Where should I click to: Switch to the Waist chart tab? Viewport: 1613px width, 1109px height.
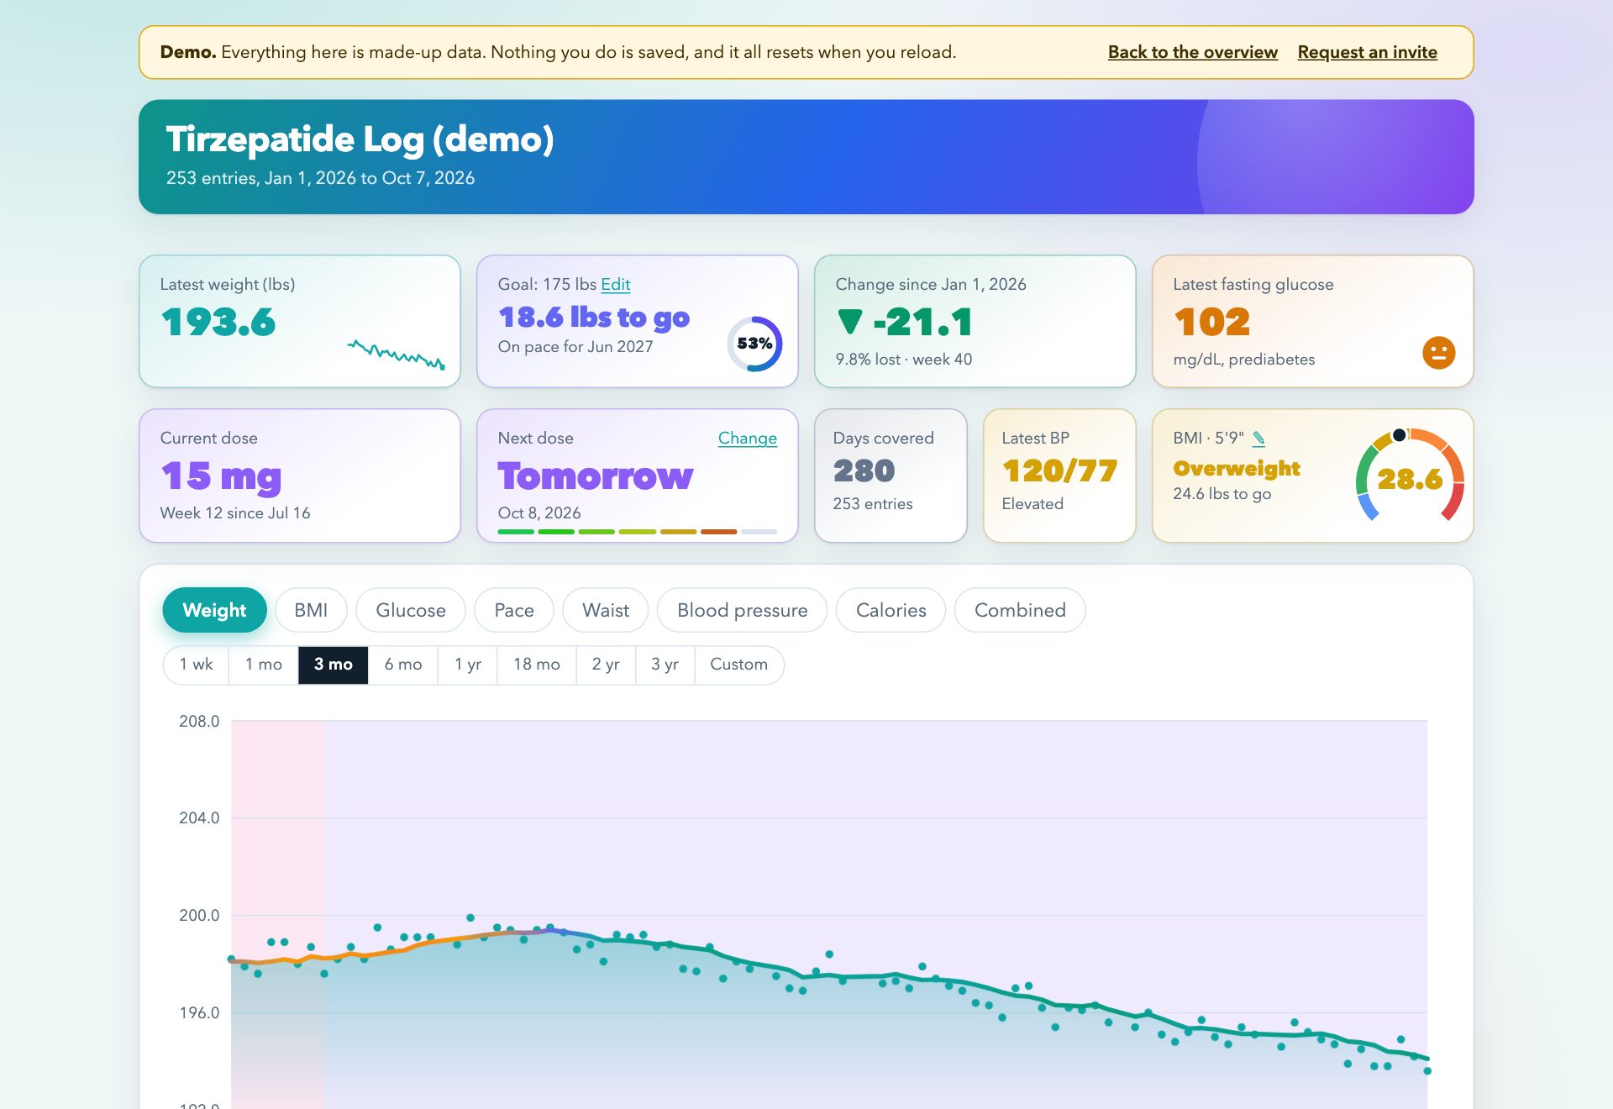point(606,610)
